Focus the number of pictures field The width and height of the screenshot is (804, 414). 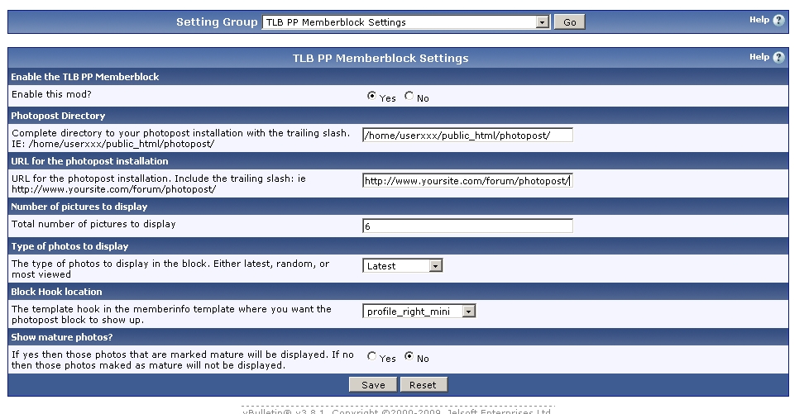(467, 226)
